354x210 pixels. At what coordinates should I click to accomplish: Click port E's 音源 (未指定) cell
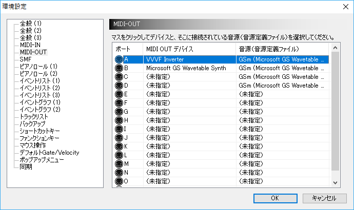coord(283,94)
